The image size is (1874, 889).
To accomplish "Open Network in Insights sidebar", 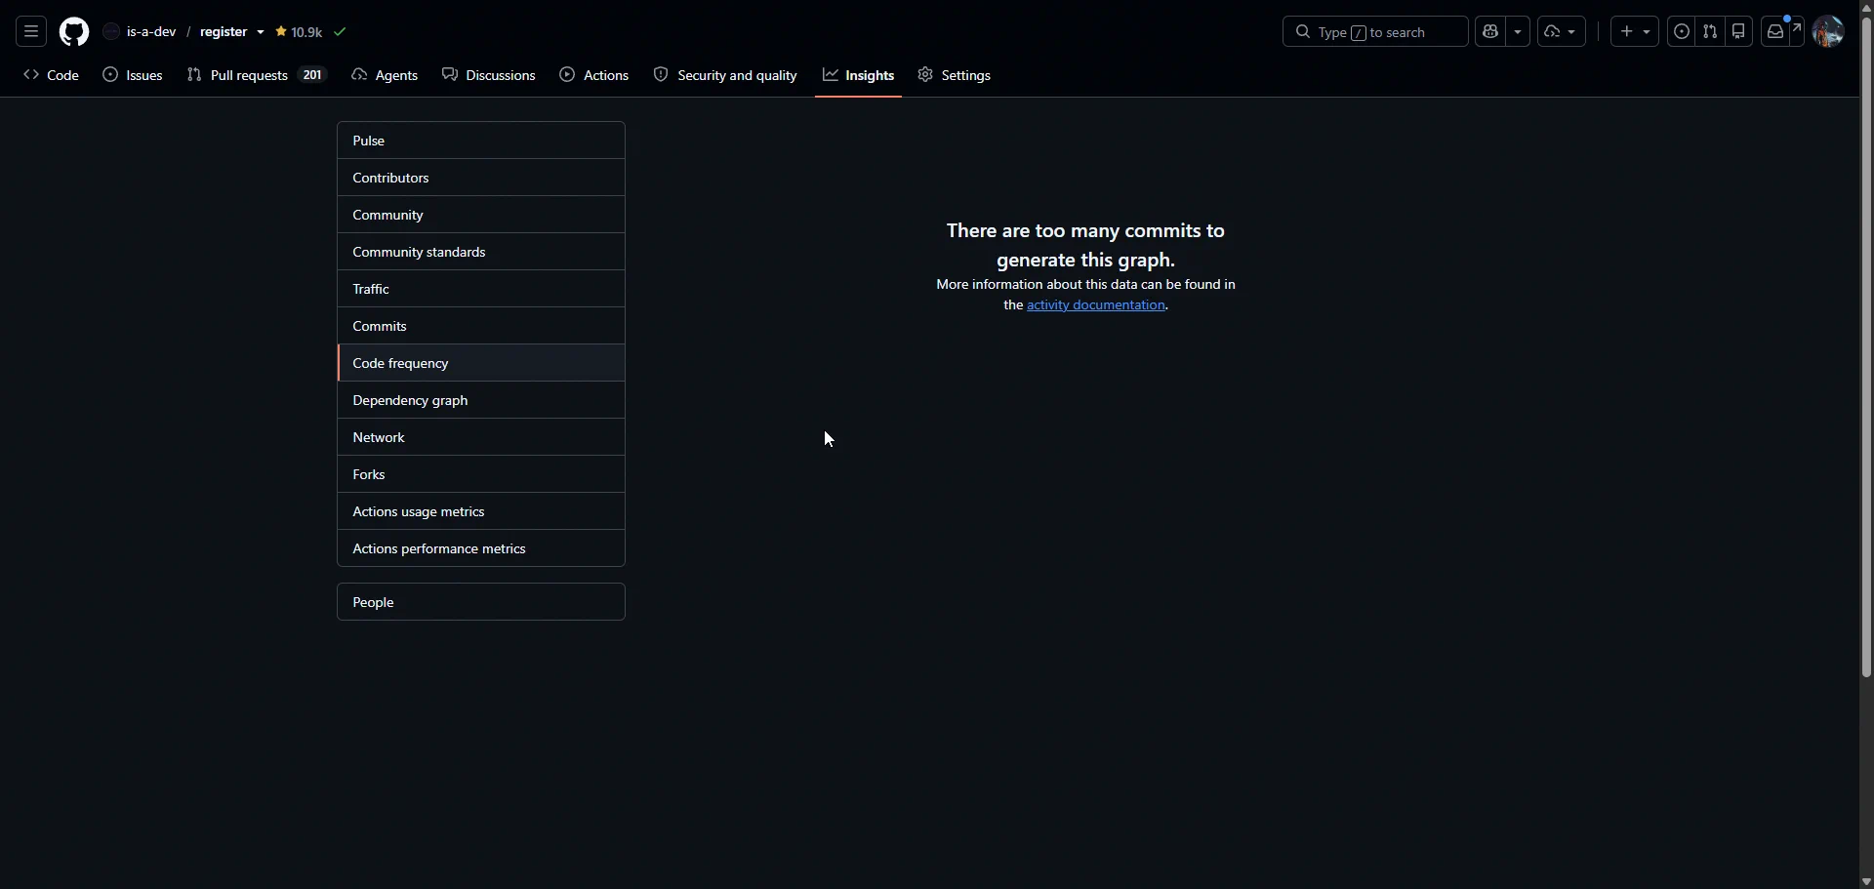I will [481, 437].
